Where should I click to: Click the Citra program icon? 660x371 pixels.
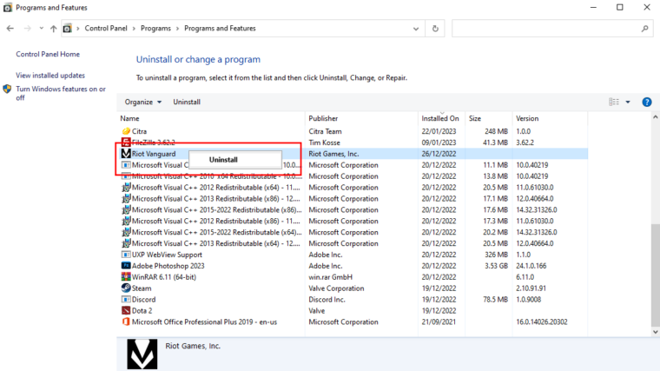[x=126, y=131]
